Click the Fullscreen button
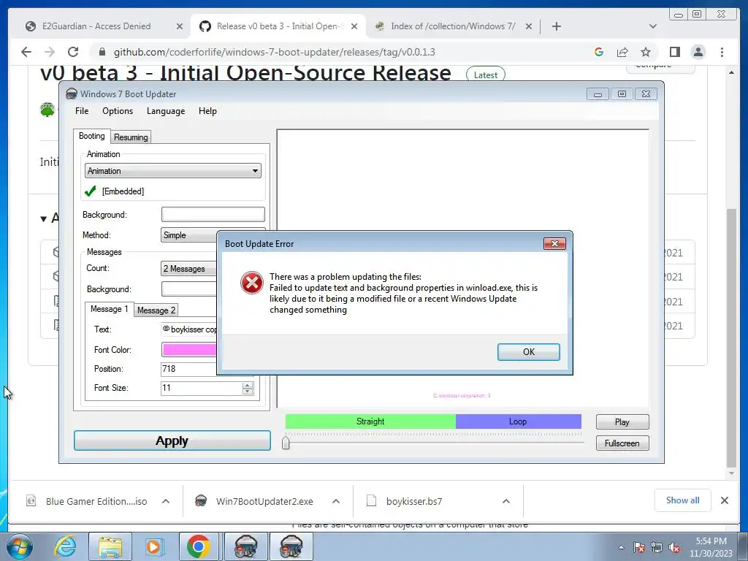 pos(622,443)
